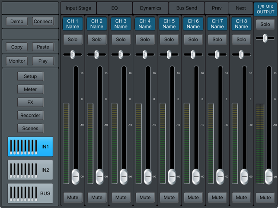The height and width of the screenshot is (208, 278).
Task: Mute channel CH 8
Action: pyautogui.click(x=242, y=197)
